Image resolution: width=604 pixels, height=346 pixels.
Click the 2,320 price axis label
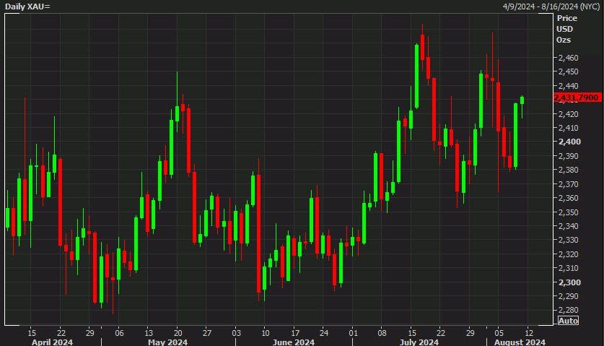point(568,254)
